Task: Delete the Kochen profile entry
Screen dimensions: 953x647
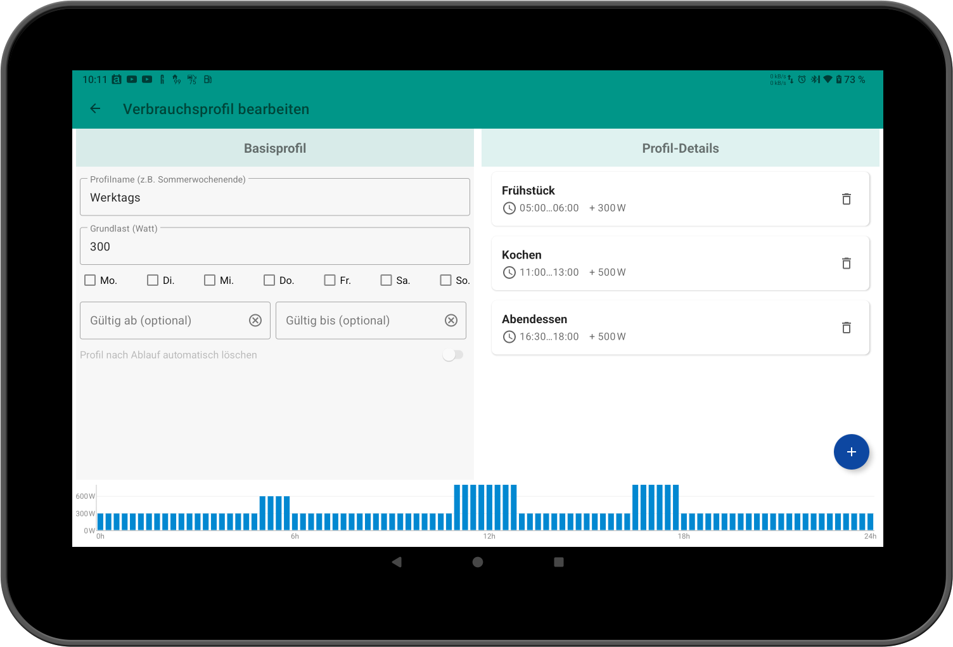Action: tap(846, 264)
